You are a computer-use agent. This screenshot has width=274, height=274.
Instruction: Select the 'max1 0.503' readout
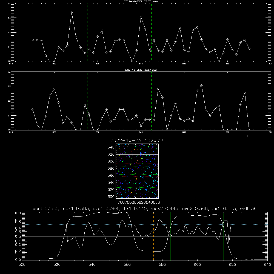76,209
